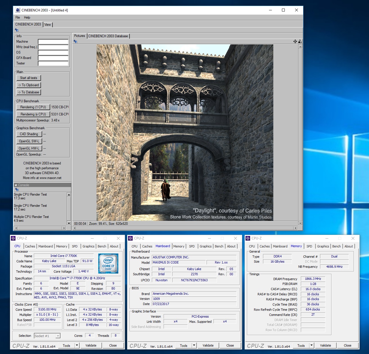Image resolution: width=369 pixels, height=354 pixels.
Task: Click the move/pan arrows icon in Pictures panel
Action: [295, 42]
